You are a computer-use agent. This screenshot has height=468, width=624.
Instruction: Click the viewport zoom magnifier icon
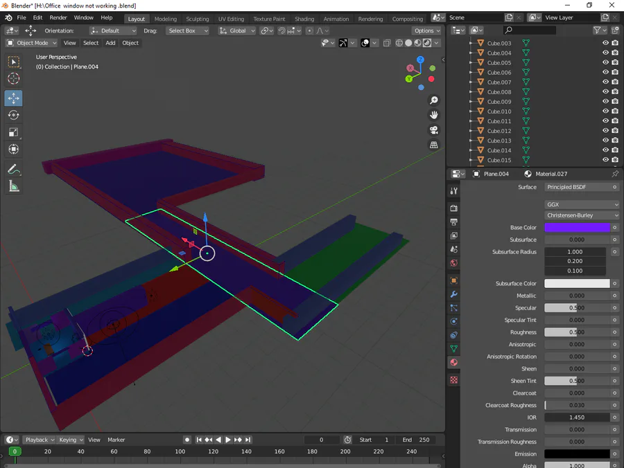click(434, 100)
